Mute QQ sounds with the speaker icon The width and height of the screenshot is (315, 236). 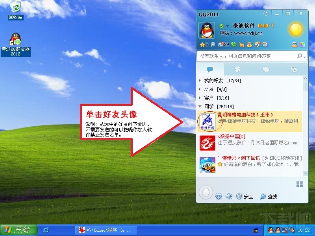[229, 195]
